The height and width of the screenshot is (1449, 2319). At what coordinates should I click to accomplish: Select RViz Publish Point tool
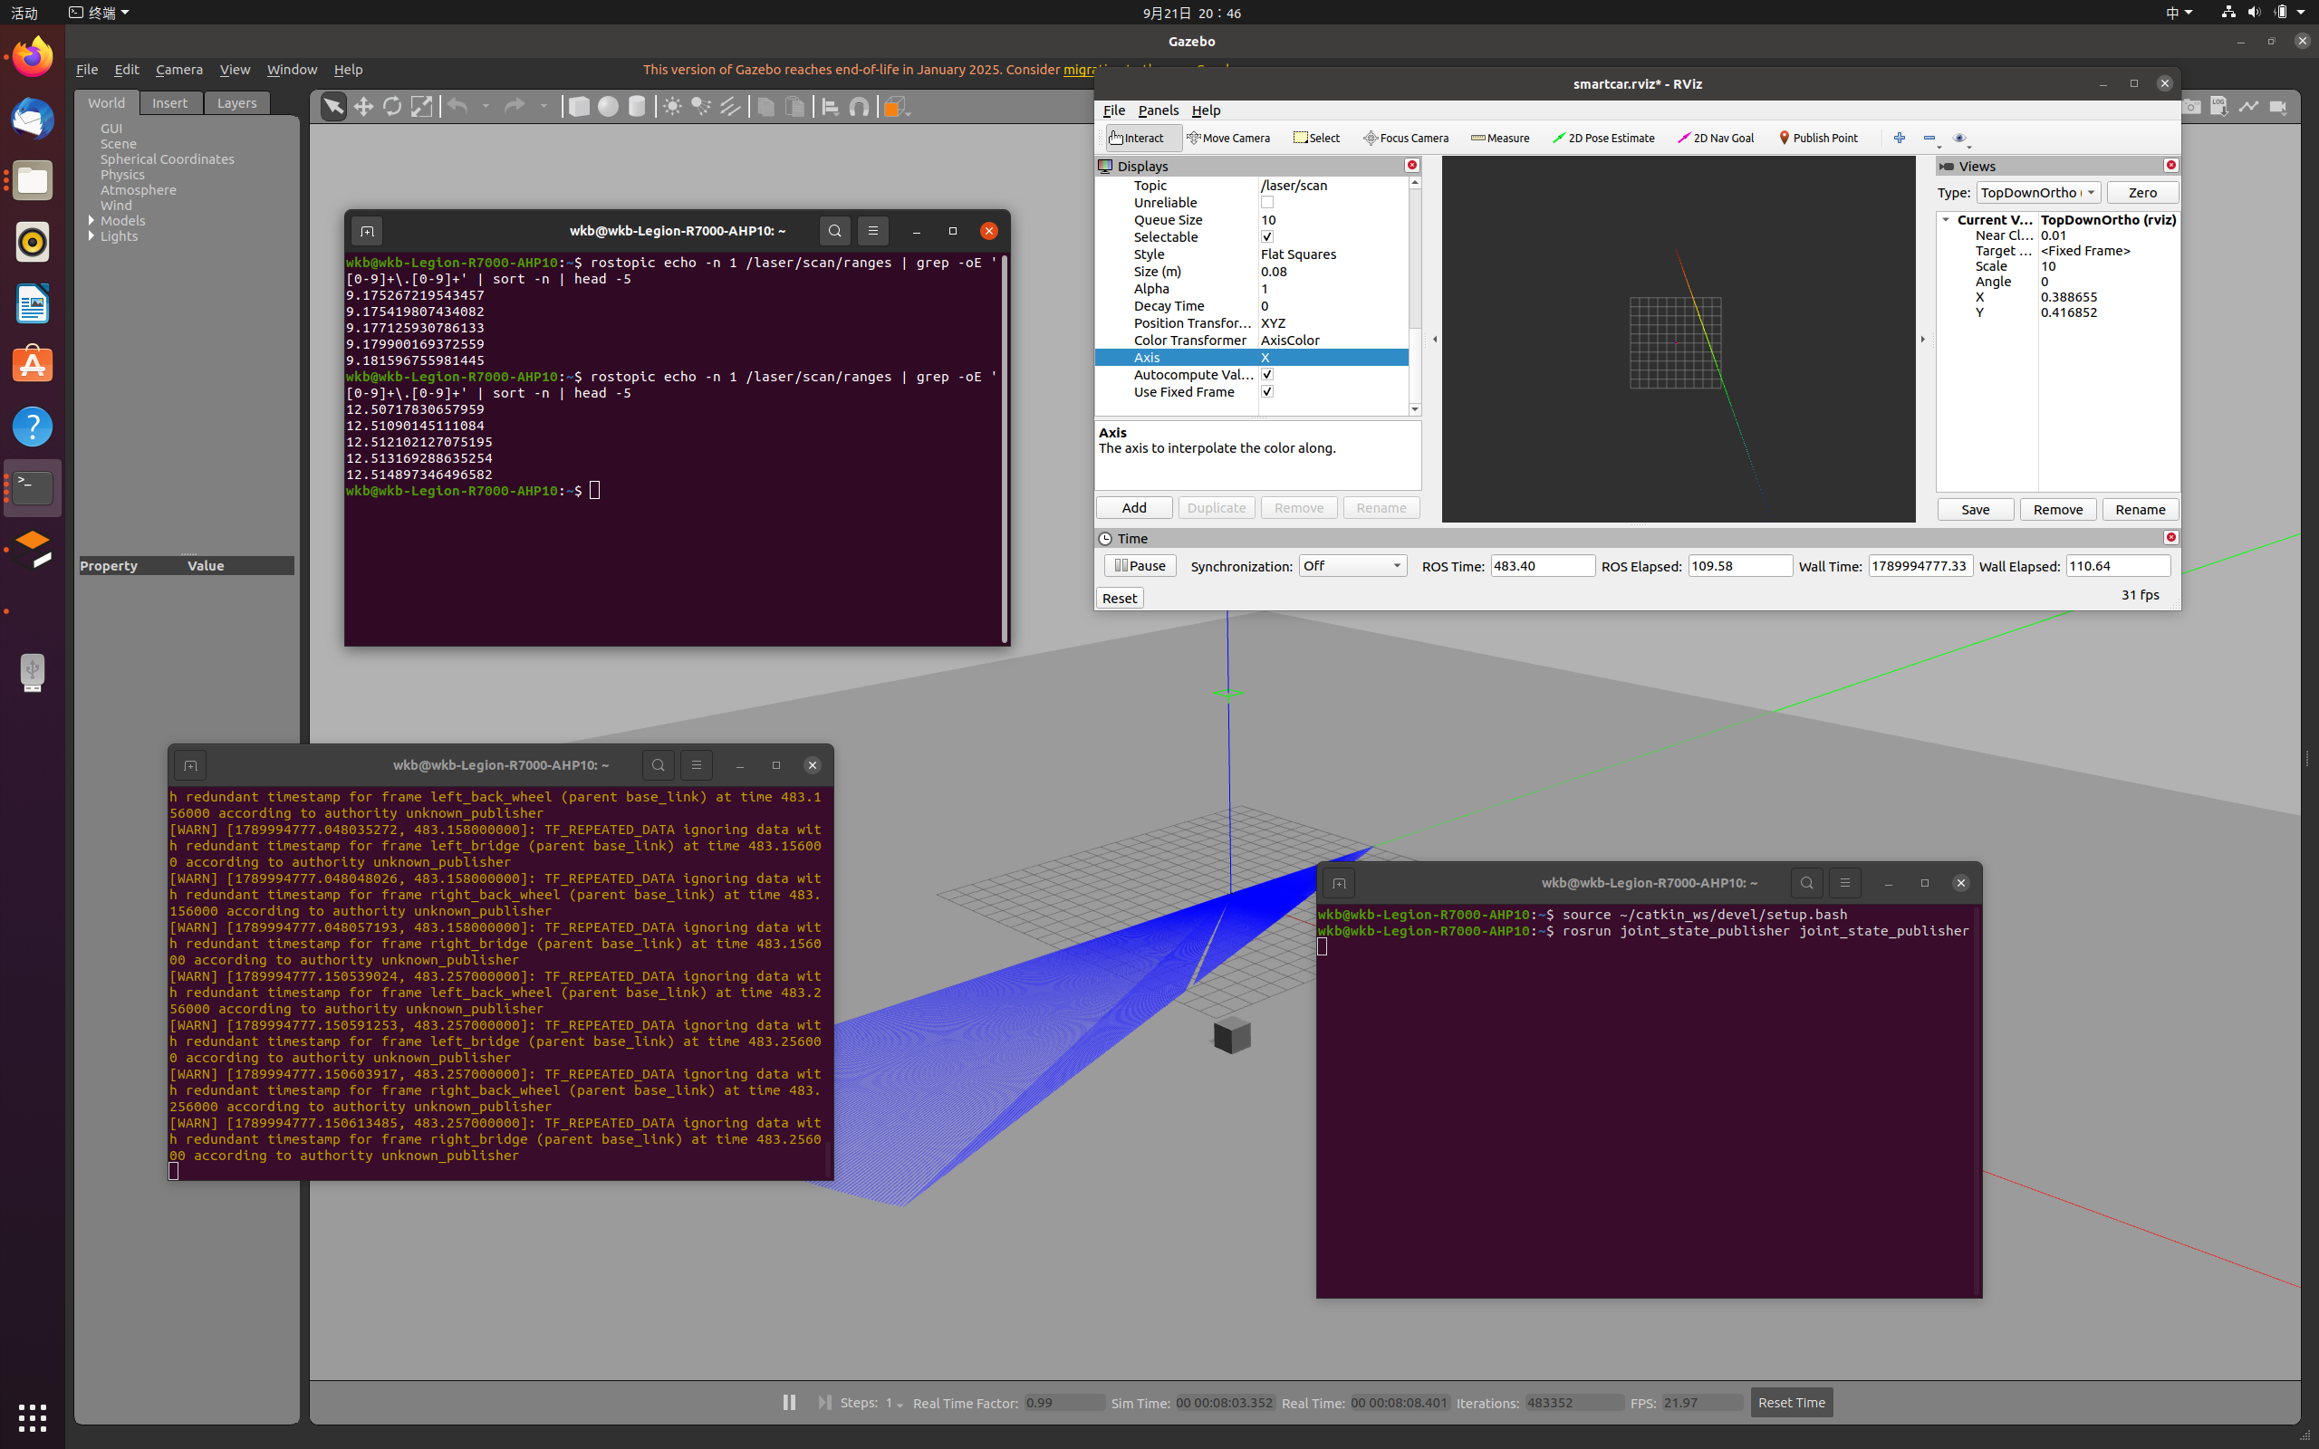[x=1818, y=138]
